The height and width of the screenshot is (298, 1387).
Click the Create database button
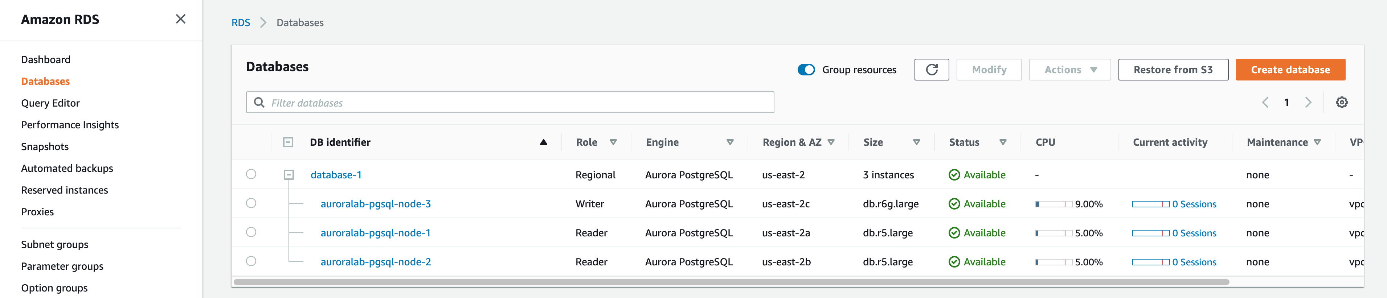click(1290, 70)
